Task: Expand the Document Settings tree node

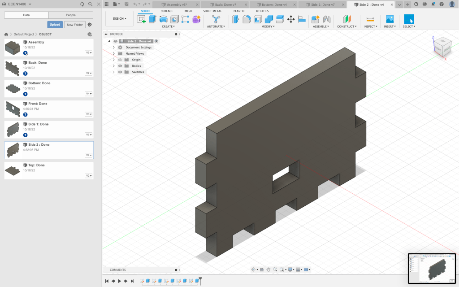Action: (x=114, y=48)
